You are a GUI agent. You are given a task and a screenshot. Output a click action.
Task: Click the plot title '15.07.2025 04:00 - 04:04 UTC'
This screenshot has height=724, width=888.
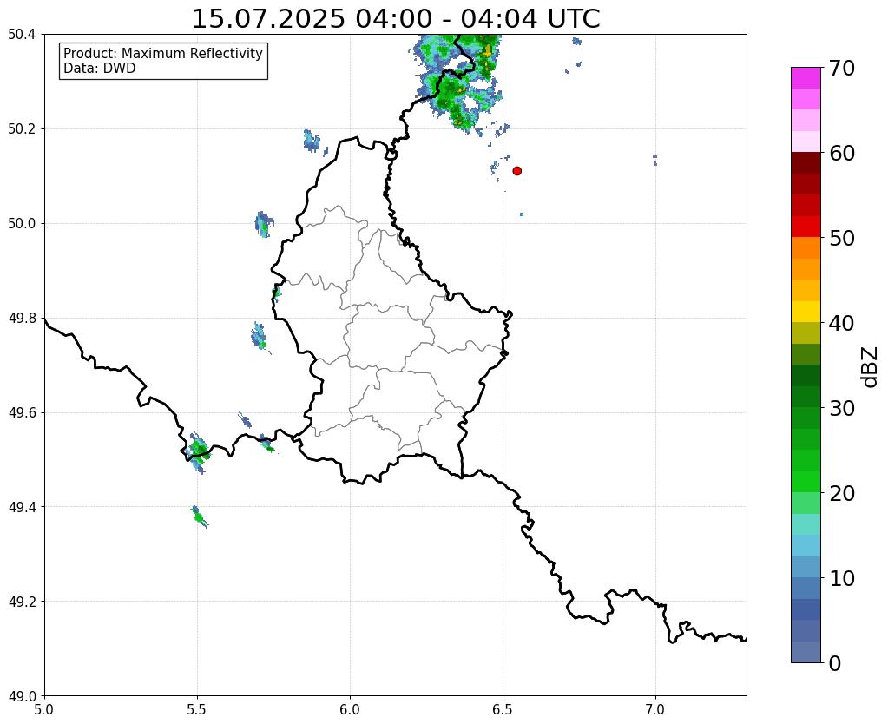(396, 19)
